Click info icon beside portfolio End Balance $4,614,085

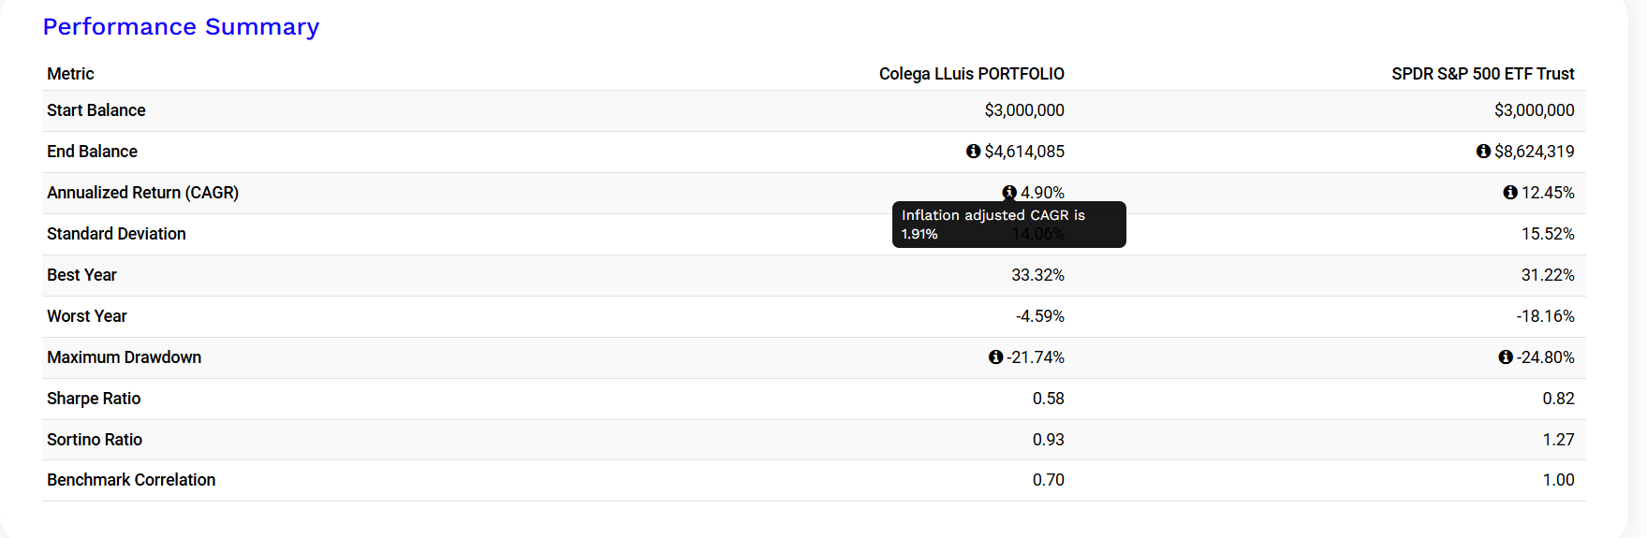(974, 151)
